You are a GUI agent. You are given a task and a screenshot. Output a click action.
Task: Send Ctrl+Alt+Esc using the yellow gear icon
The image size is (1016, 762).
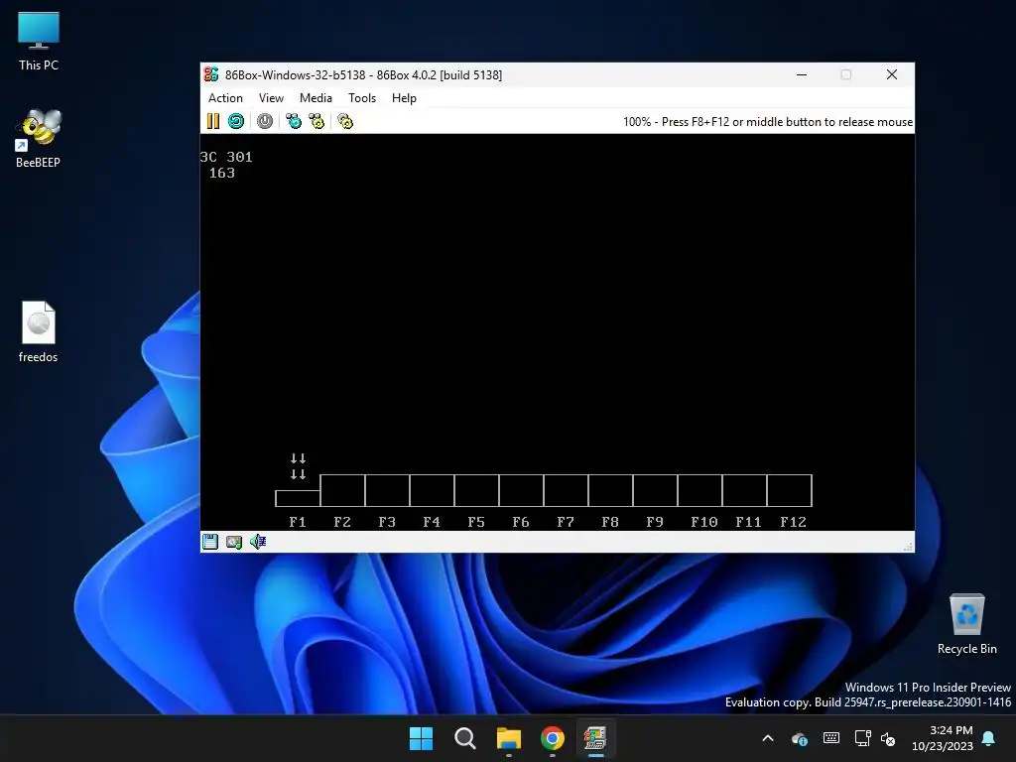(x=317, y=121)
